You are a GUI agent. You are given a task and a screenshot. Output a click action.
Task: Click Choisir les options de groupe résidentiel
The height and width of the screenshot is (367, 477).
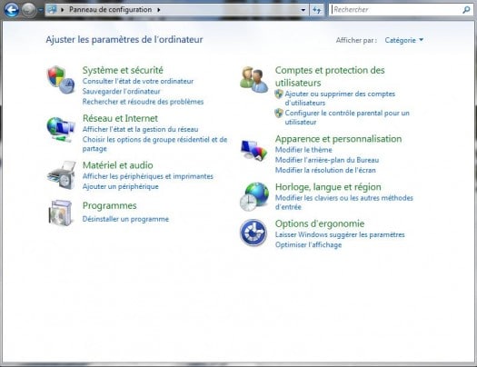click(x=154, y=144)
